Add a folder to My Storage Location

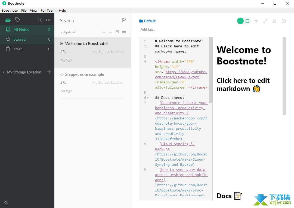(49, 72)
